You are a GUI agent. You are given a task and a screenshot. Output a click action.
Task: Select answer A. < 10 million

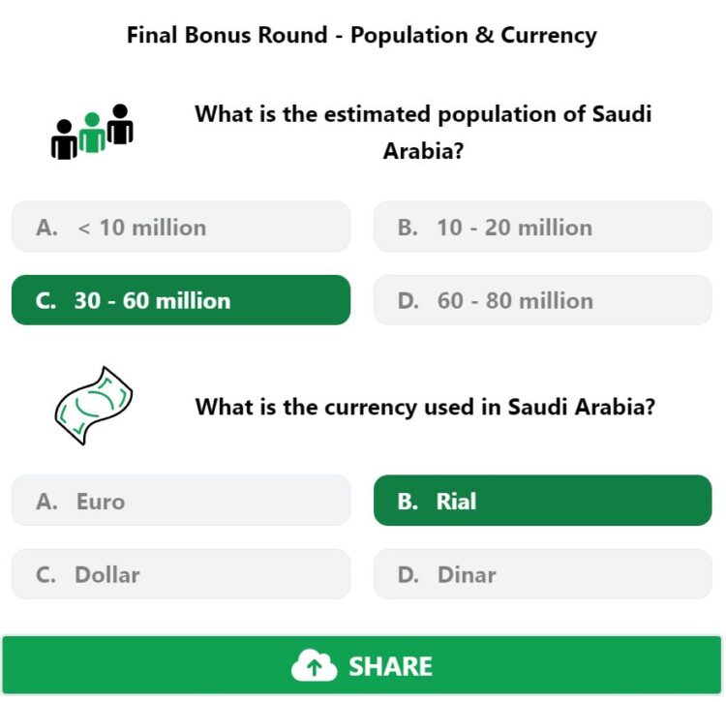[181, 227]
